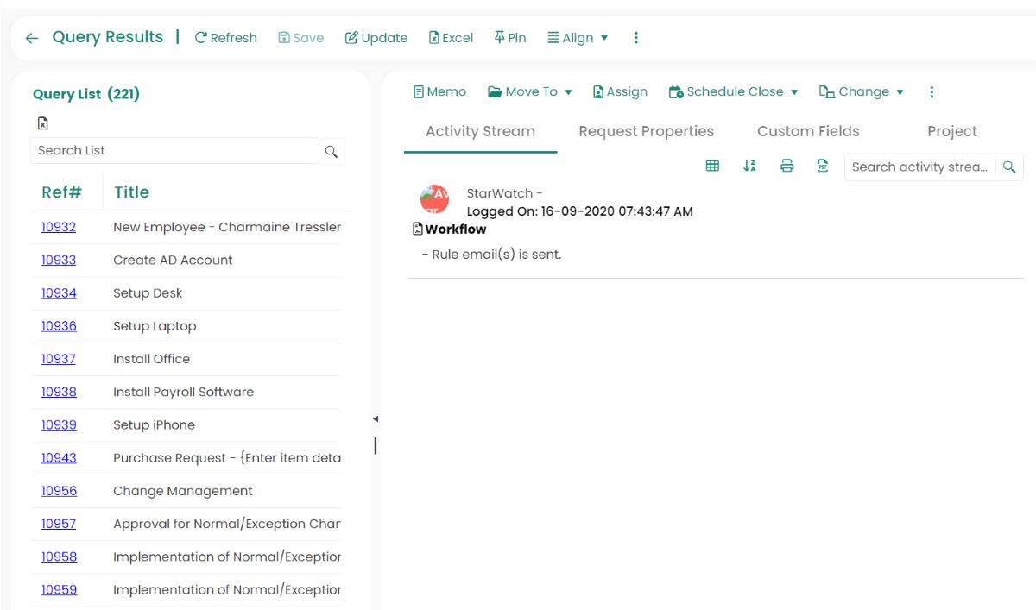The image size is (1036, 610).
Task: Click the Search List magnifier icon
Action: (x=332, y=151)
